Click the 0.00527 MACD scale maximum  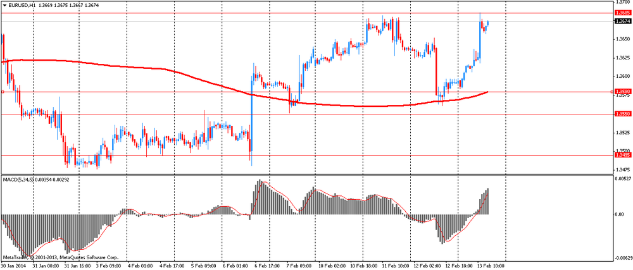(622, 179)
